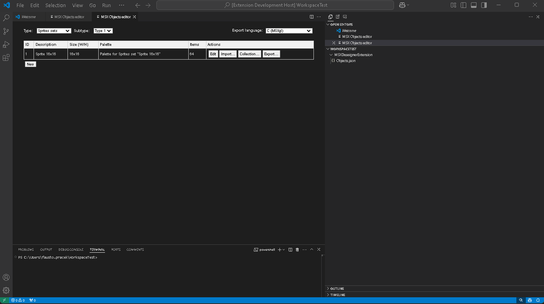Switch to the Debug Console tab
This screenshot has width=544, height=304.
[x=71, y=250]
